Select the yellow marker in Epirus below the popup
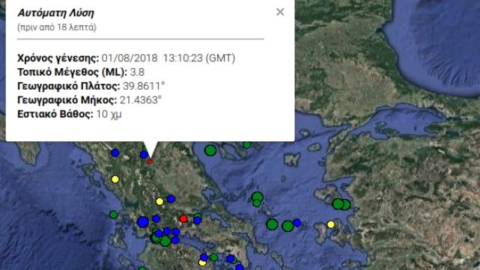Image resolution: width=480 pixels, height=270 pixels. [115, 180]
